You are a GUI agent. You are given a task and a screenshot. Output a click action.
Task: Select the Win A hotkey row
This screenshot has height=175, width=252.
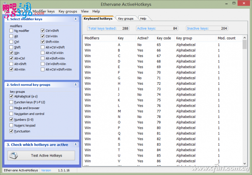[163, 45]
